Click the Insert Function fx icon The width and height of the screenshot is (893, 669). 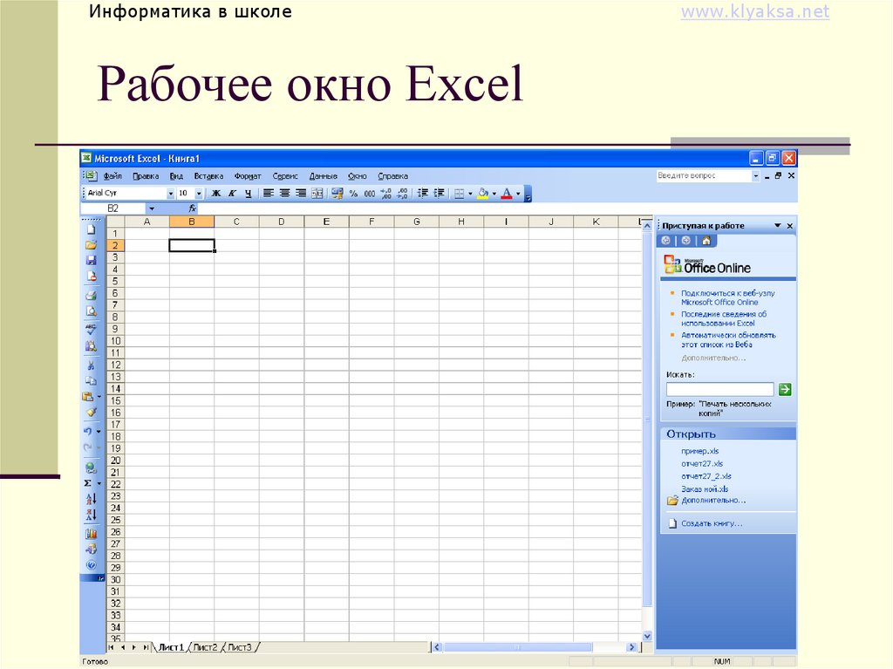(193, 208)
